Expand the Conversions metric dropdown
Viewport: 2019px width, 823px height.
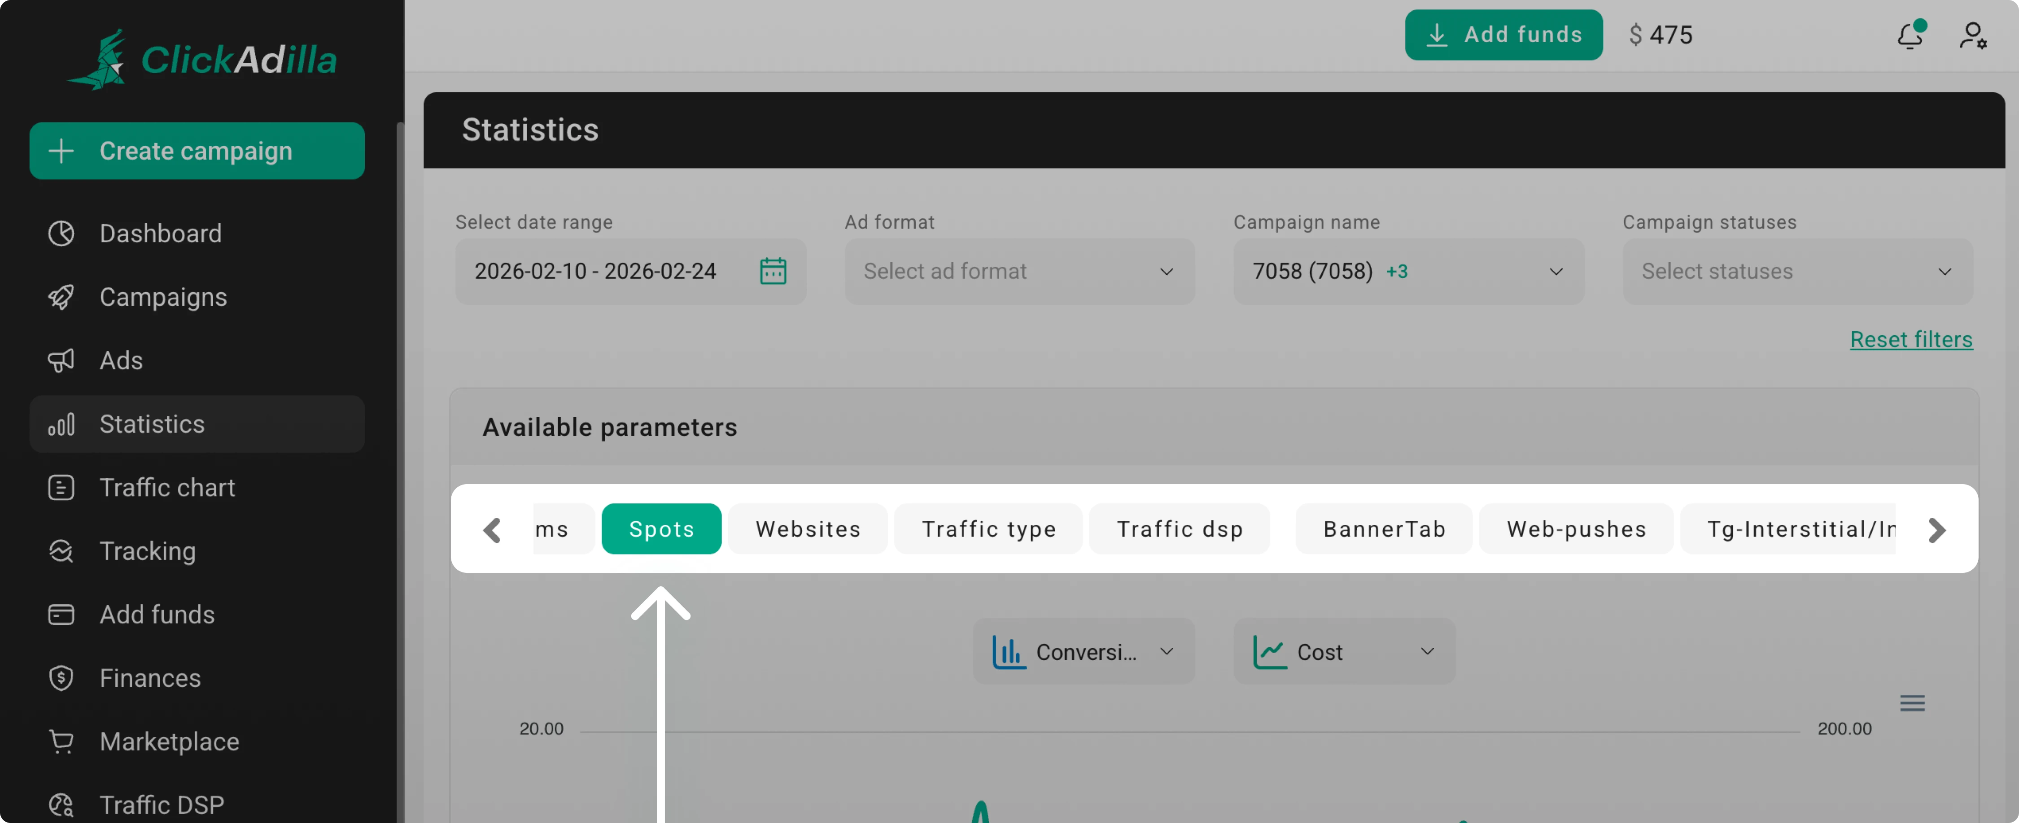(x=1083, y=651)
